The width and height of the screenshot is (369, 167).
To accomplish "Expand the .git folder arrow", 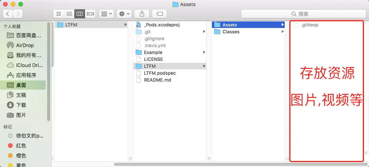I will [204, 31].
